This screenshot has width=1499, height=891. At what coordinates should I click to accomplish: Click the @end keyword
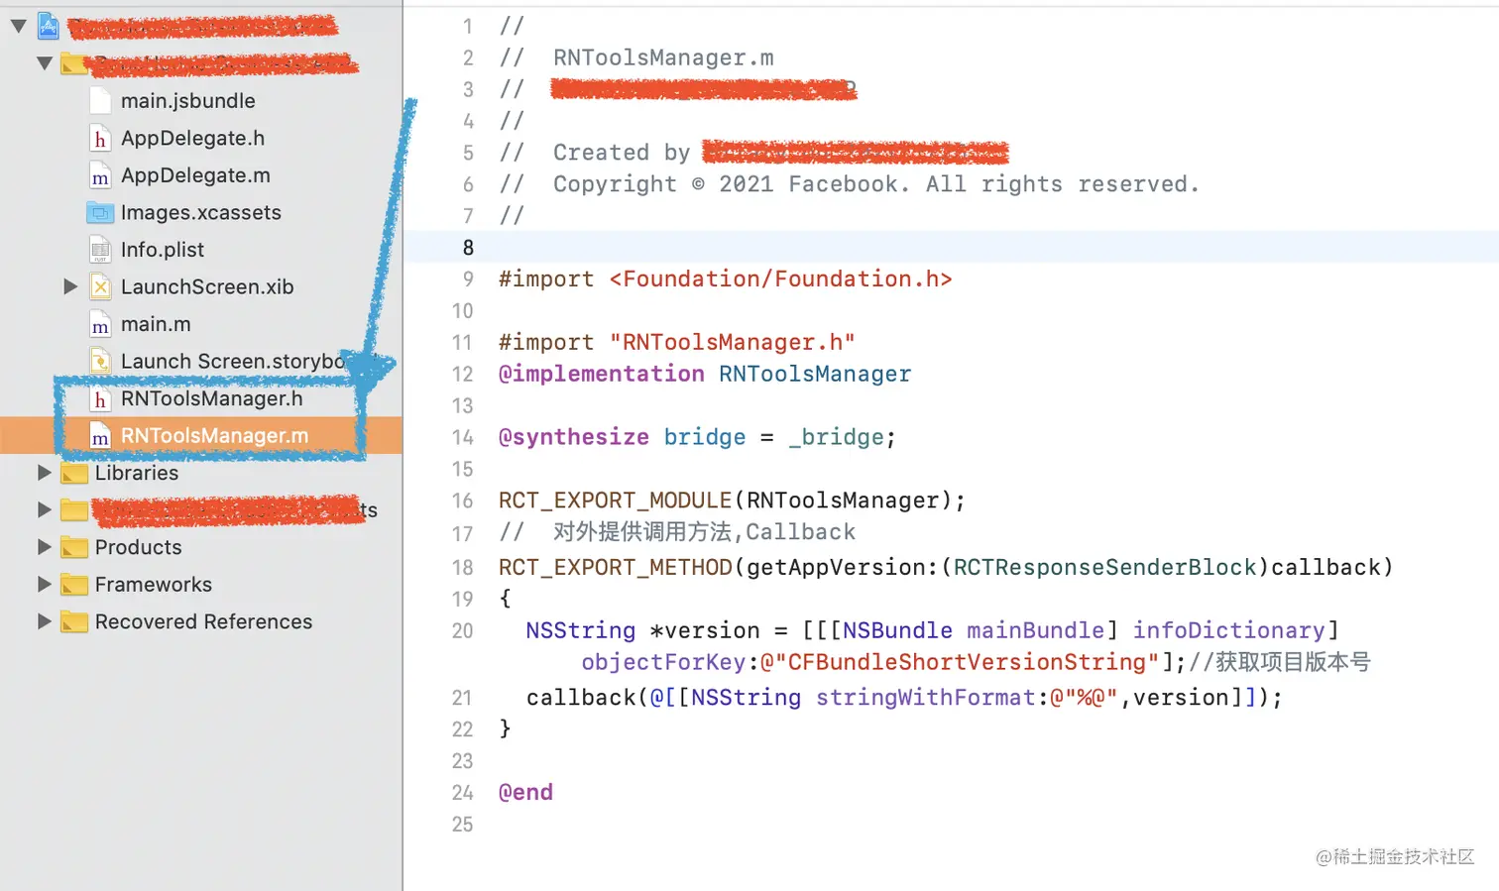click(x=525, y=792)
